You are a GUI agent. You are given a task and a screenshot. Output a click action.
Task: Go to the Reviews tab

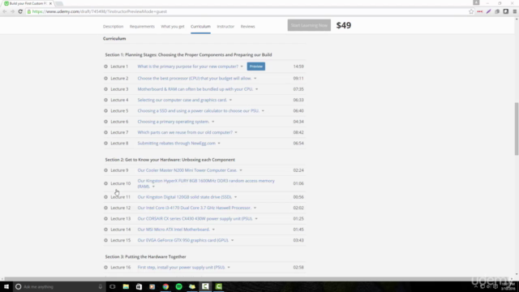(x=247, y=27)
